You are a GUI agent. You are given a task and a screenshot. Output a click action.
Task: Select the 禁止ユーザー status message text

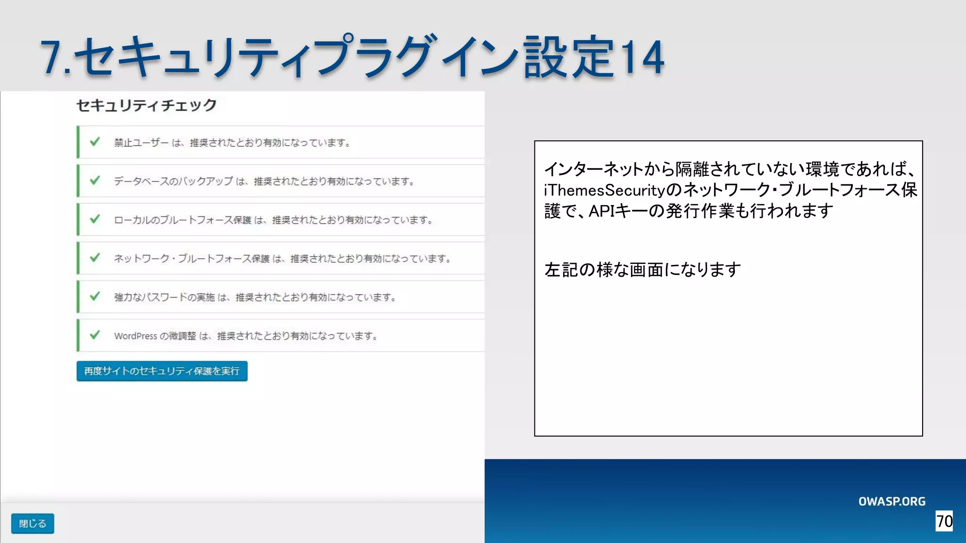[x=232, y=142]
